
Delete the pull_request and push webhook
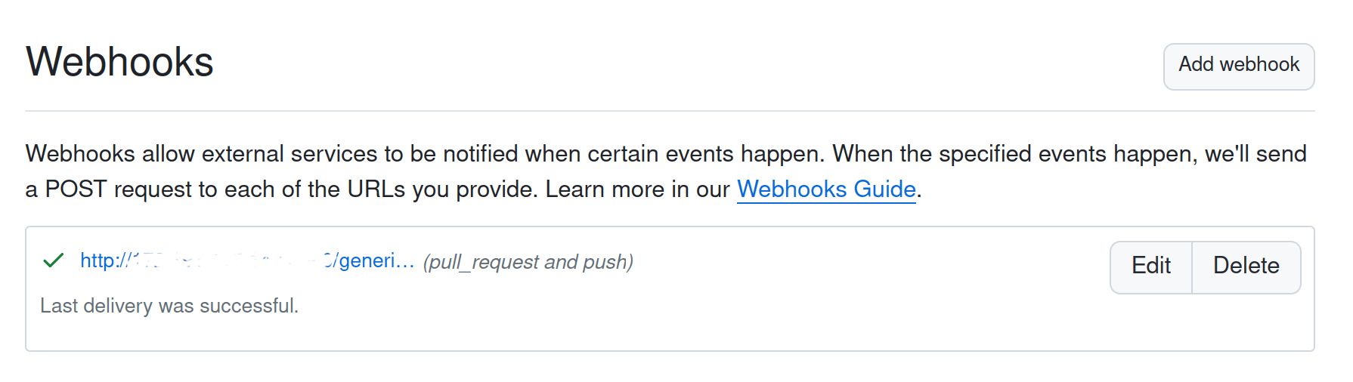pyautogui.click(x=1246, y=266)
